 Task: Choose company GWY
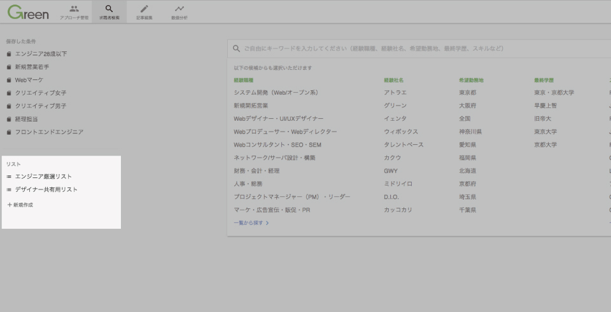(391, 171)
